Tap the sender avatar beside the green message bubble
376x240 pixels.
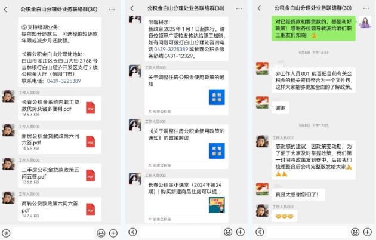(365, 22)
